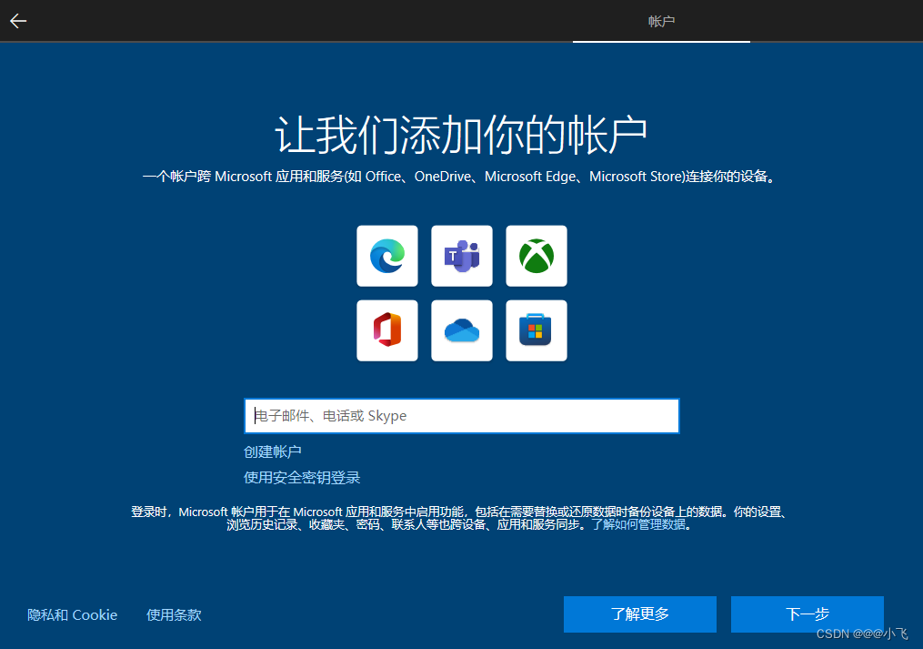Click the Microsoft Teams icon tile
Image resolution: width=923 pixels, height=649 pixels.
coord(462,256)
